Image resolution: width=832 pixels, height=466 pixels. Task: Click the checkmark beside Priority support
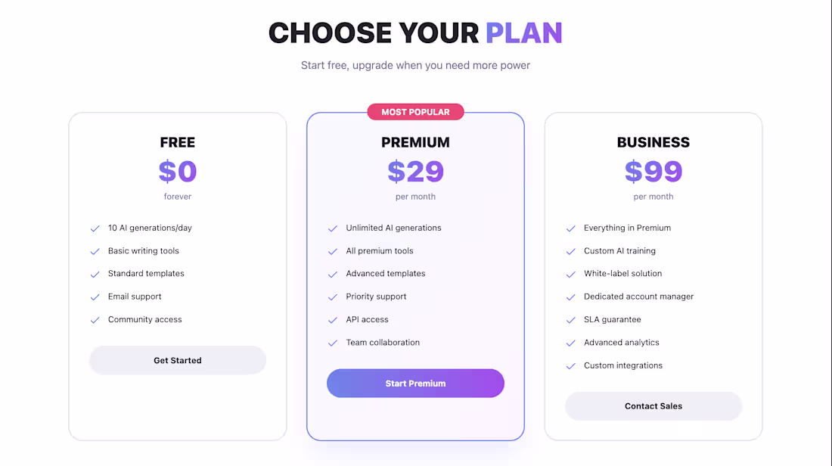coord(333,297)
